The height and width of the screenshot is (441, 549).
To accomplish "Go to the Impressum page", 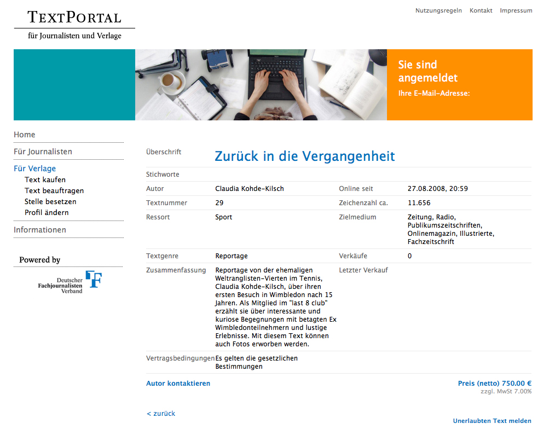I will tap(516, 10).
